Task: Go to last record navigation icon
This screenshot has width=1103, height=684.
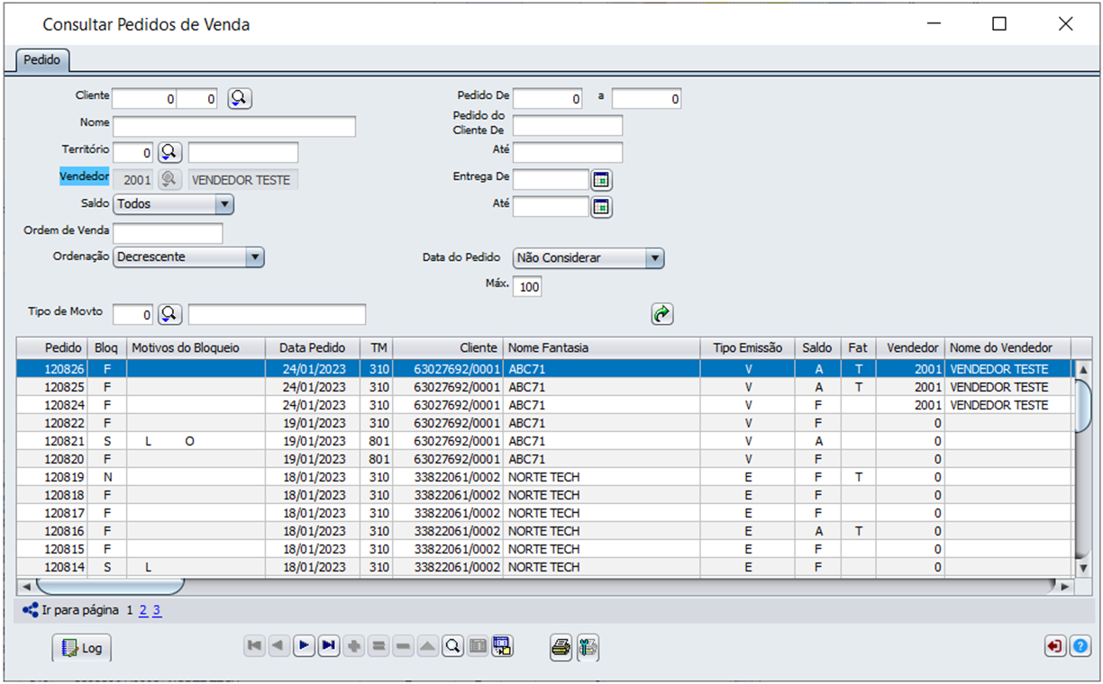Action: point(329,645)
